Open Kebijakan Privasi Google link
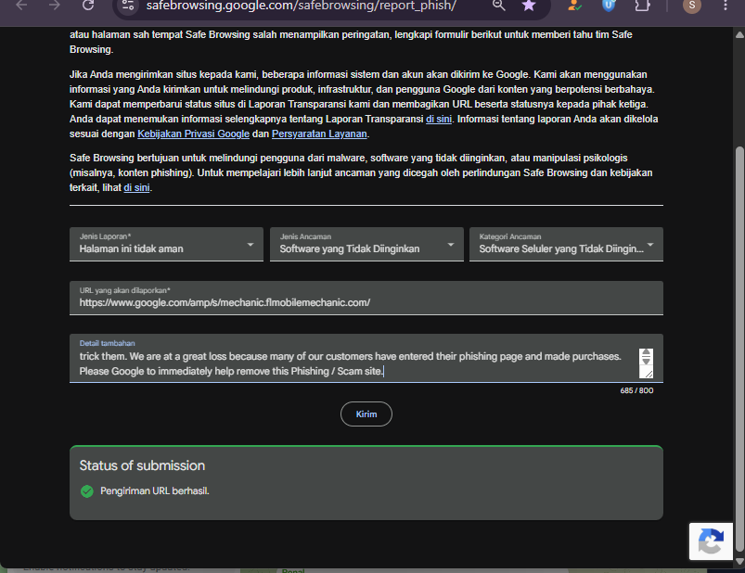745x573 pixels. 193,134
